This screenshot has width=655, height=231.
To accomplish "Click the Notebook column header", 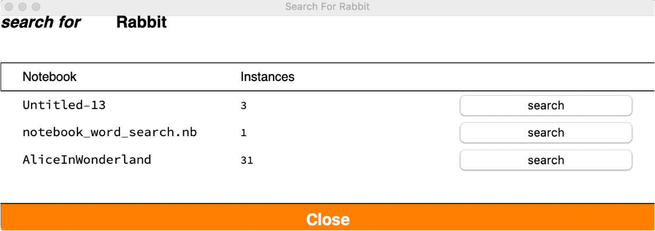I will coord(49,77).
